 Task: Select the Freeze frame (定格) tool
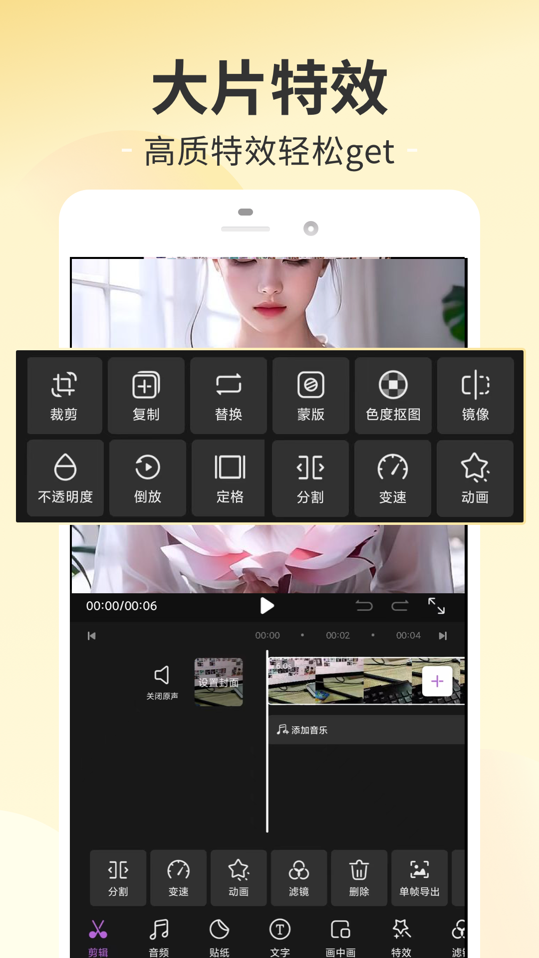coord(230,478)
